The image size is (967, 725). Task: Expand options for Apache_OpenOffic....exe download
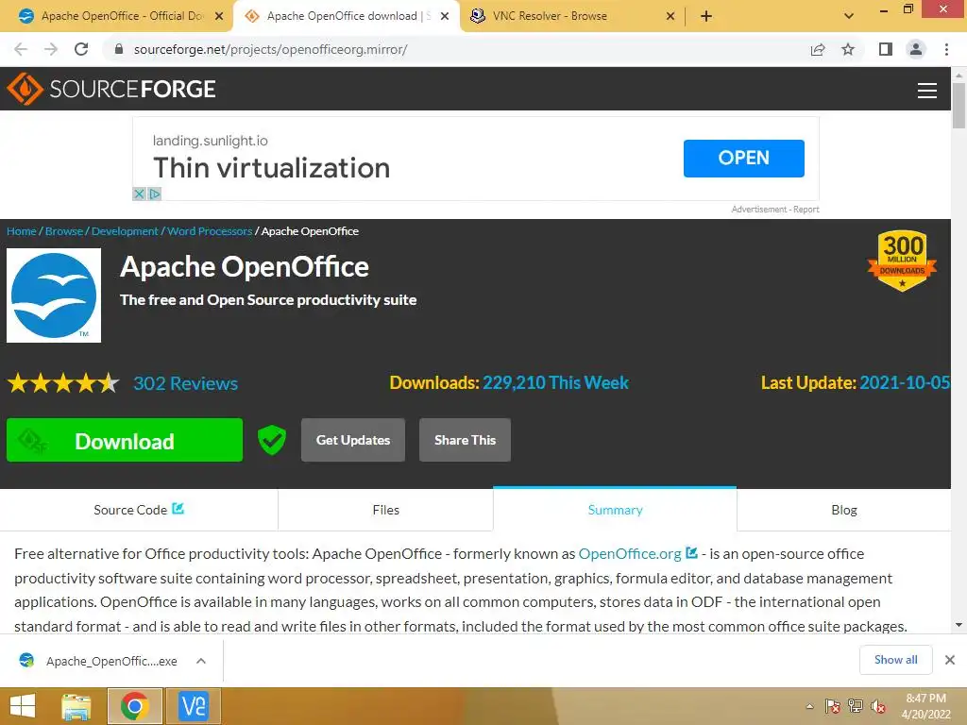(201, 661)
